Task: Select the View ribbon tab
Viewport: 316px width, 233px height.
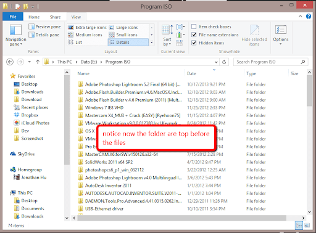Action: 76,17
